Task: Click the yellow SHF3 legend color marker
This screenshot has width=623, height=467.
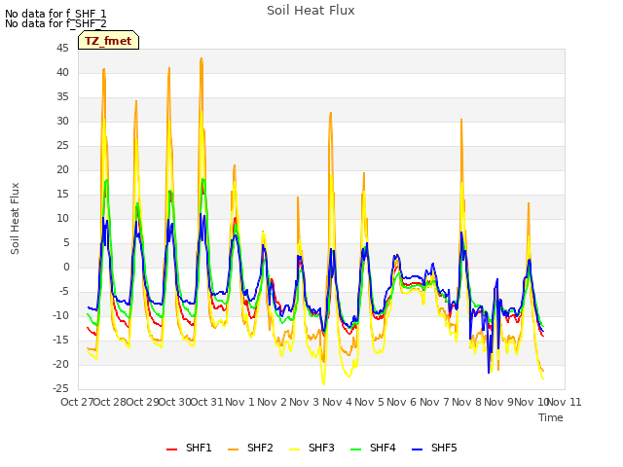Action: click(294, 449)
